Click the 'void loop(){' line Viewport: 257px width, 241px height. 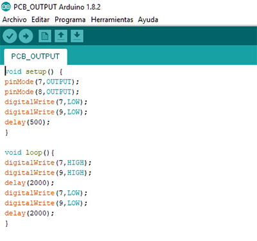(30, 152)
